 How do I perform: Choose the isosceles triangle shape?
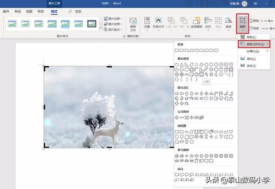pyautogui.click(x=182, y=65)
